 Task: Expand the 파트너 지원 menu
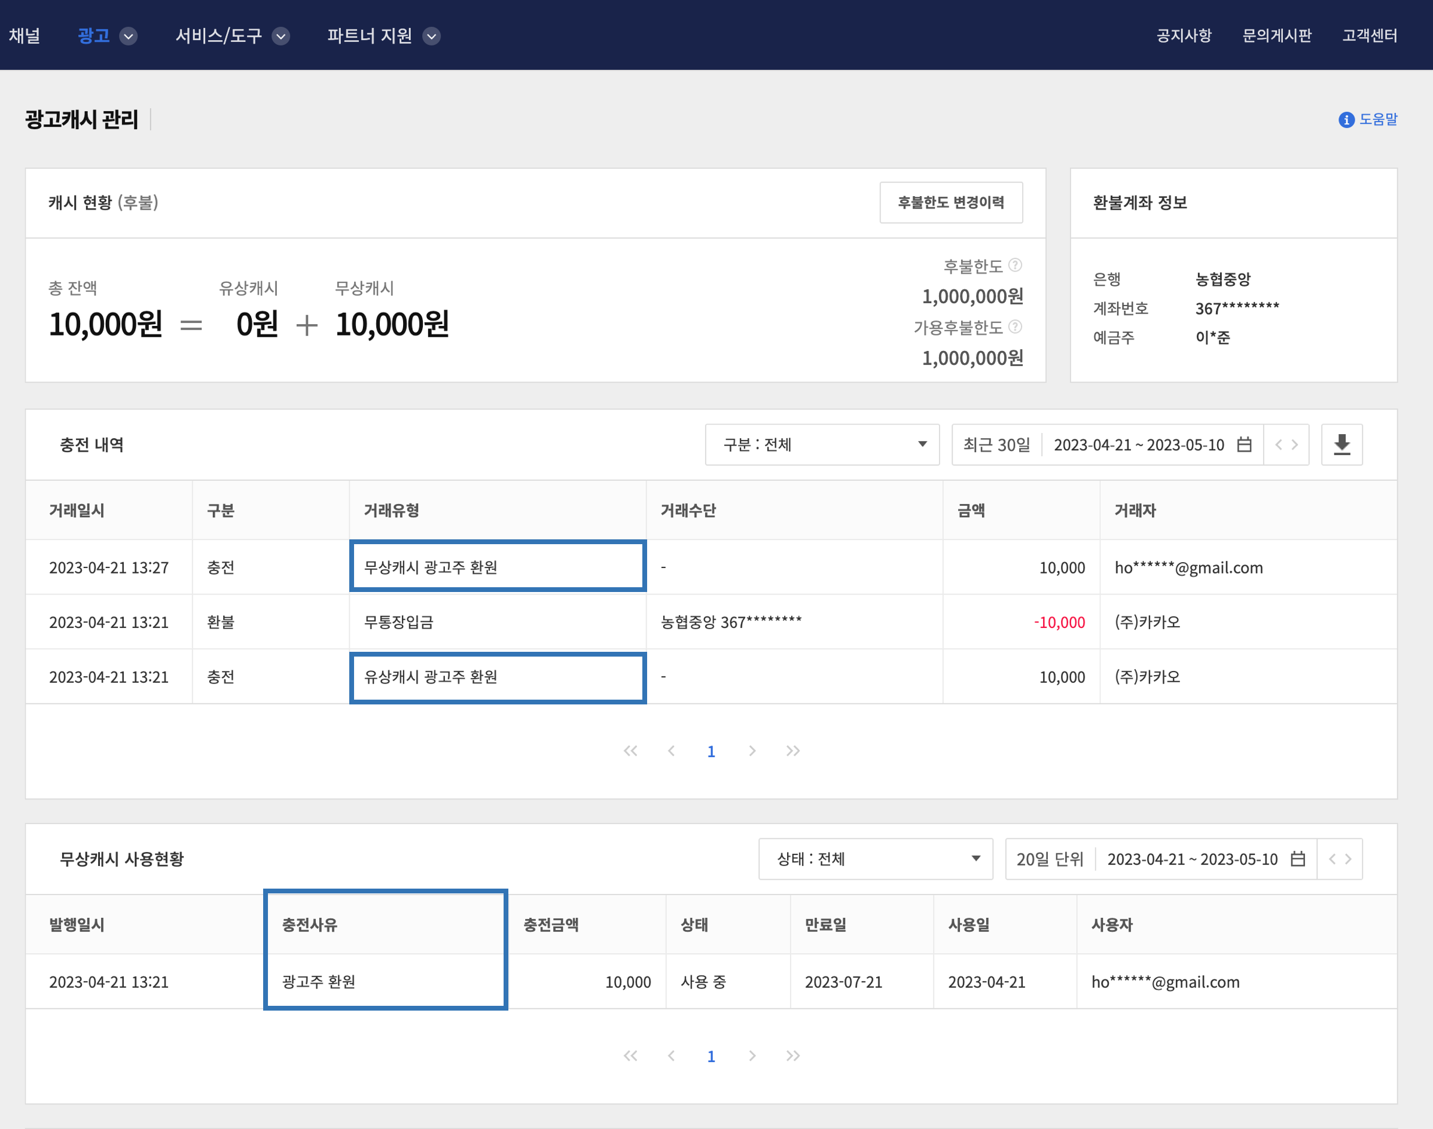point(431,36)
